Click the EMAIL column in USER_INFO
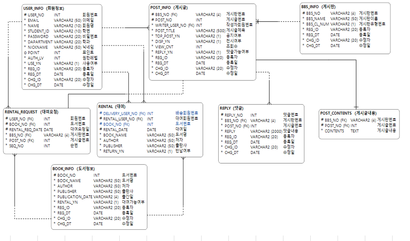This screenshot has width=410, height=241. 33,20
